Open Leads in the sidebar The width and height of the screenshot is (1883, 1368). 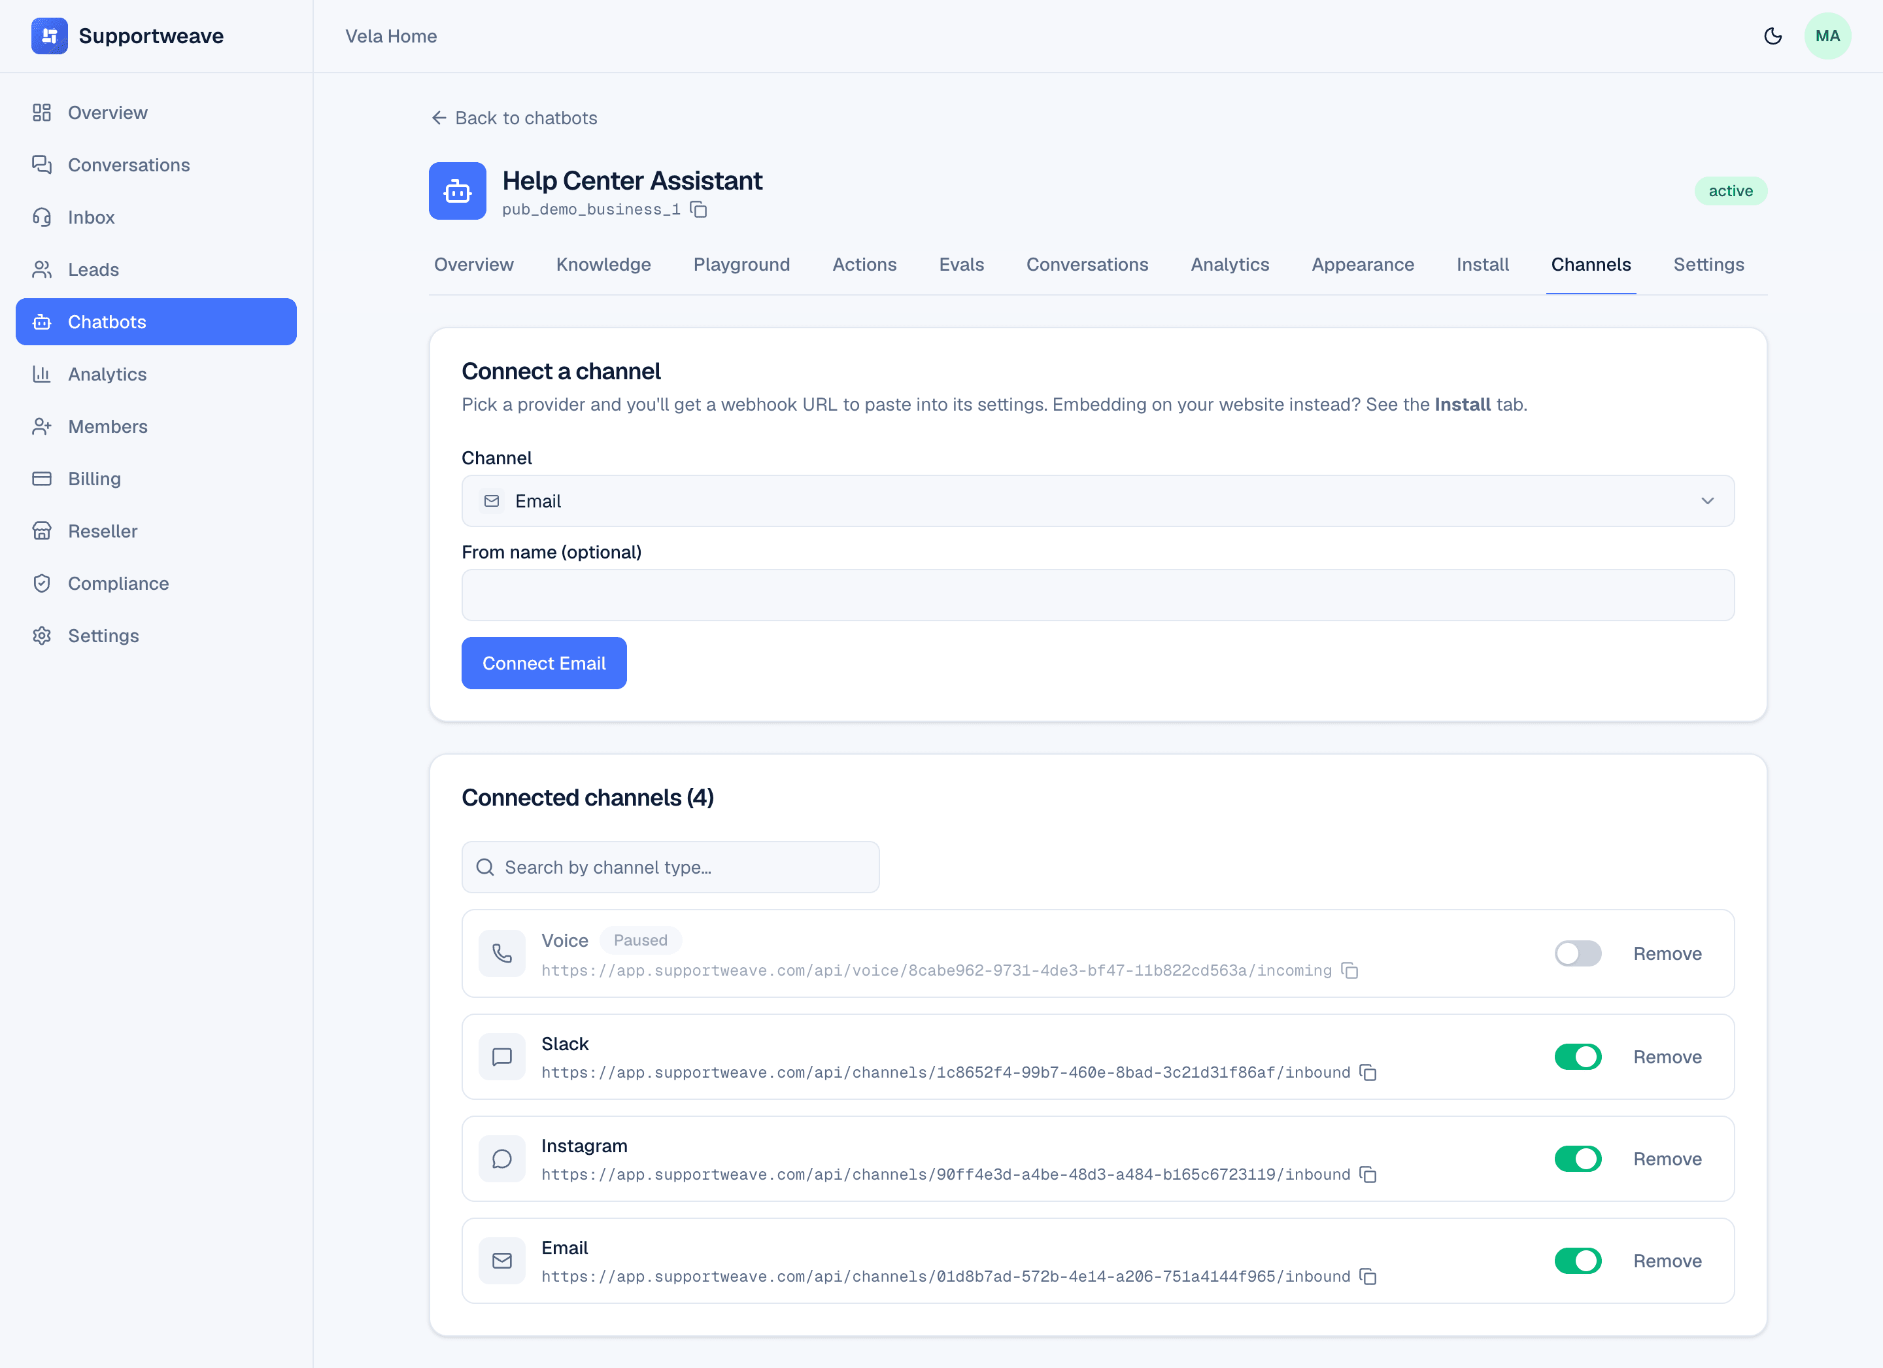click(x=156, y=269)
